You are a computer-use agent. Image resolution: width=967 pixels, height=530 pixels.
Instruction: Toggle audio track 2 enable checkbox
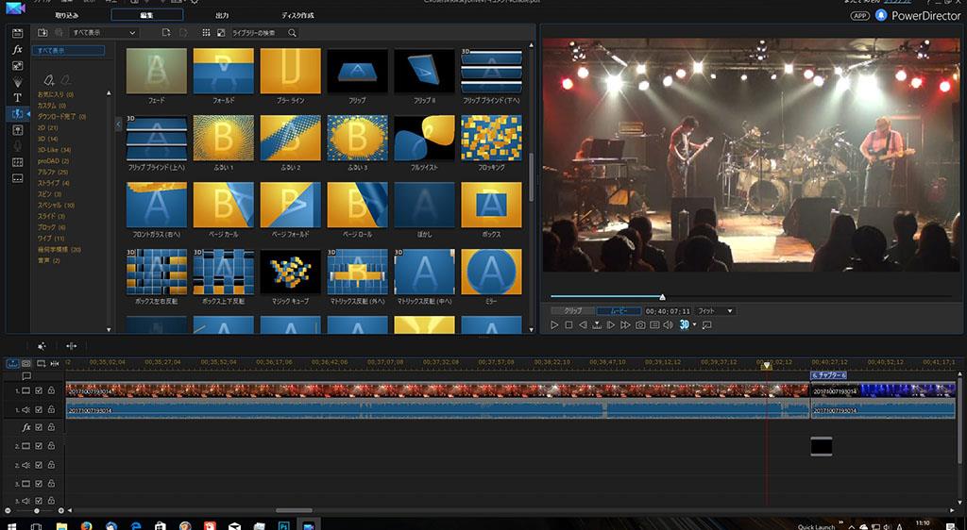[x=39, y=465]
